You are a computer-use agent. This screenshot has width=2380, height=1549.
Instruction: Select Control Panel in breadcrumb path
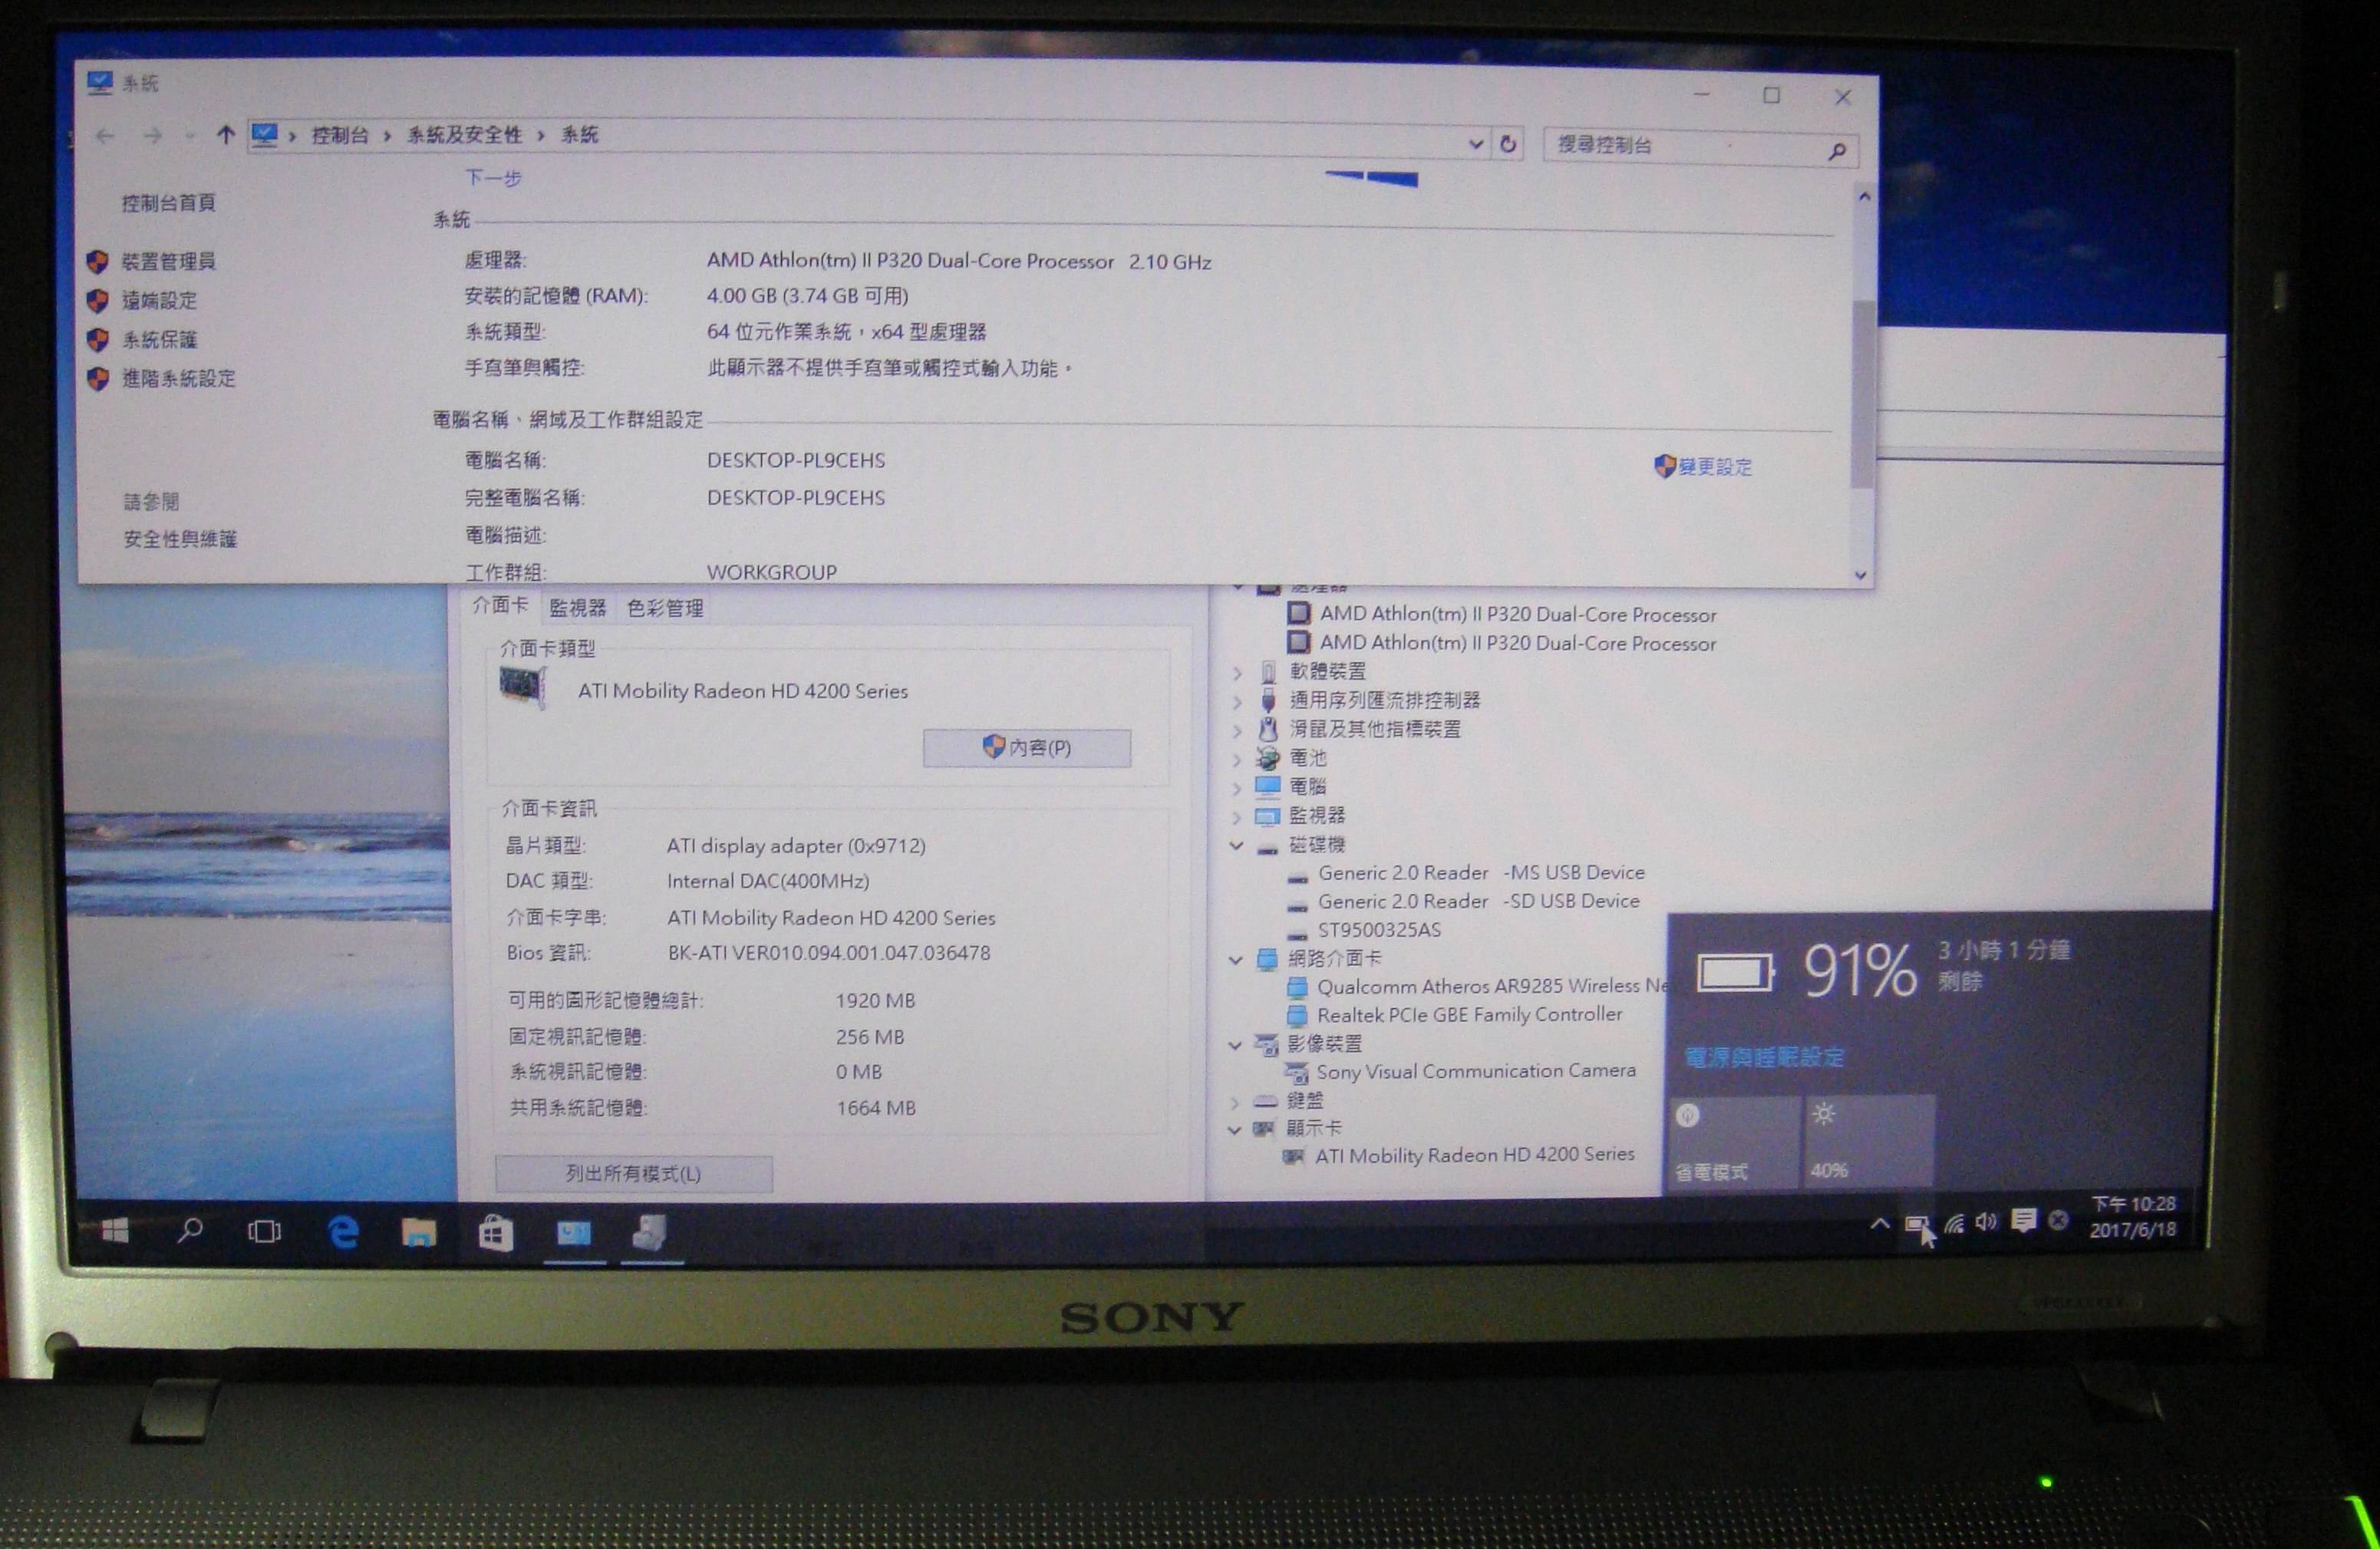pos(340,135)
